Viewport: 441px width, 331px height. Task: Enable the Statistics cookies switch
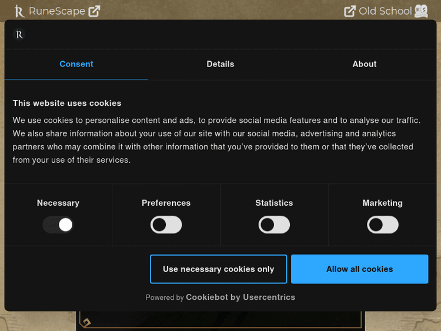point(275,225)
